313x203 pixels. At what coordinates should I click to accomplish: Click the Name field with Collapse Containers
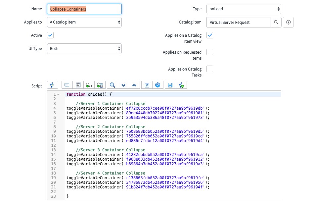(x=84, y=9)
